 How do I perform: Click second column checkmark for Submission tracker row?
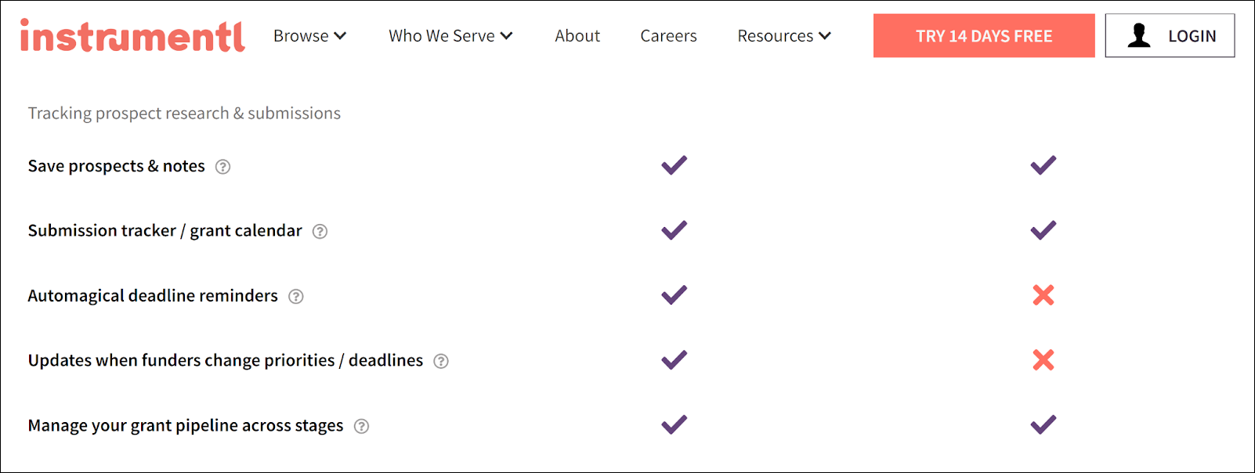(x=1043, y=230)
